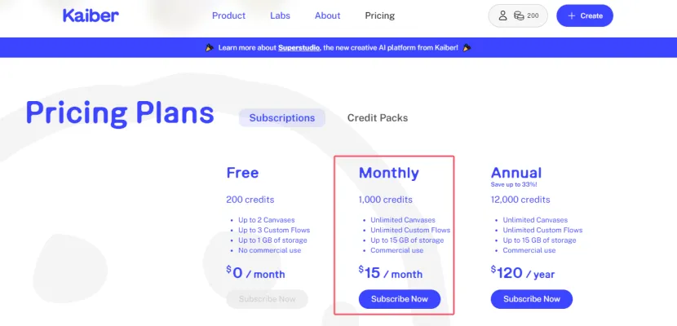Click the Monthly plan heading
Screen dimensions: 677x326
389,173
